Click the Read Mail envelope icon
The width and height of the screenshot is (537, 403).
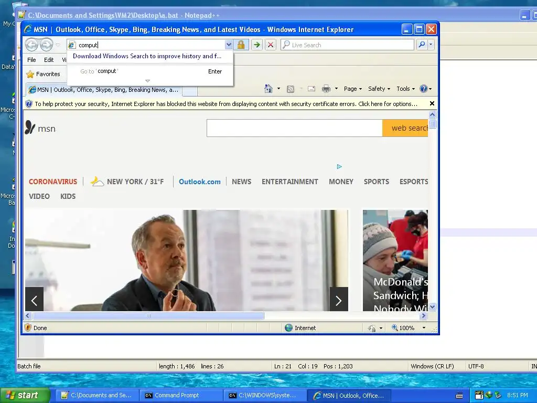click(x=312, y=89)
